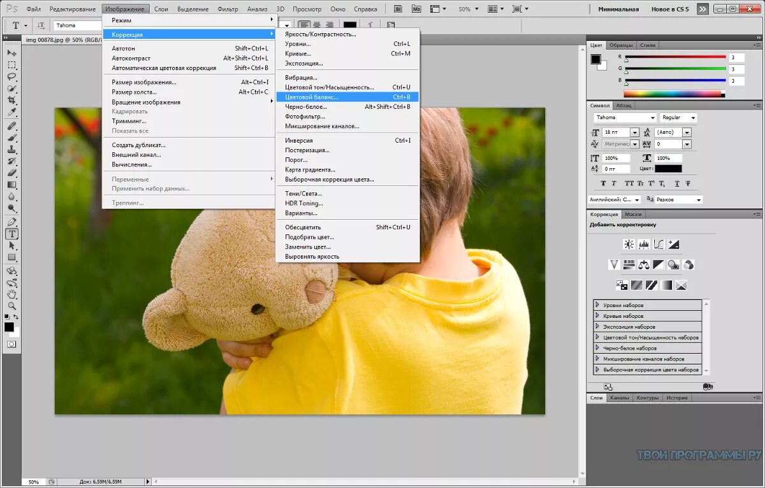The image size is (765, 488).
Task: Select the Lasso tool
Action: 11,76
